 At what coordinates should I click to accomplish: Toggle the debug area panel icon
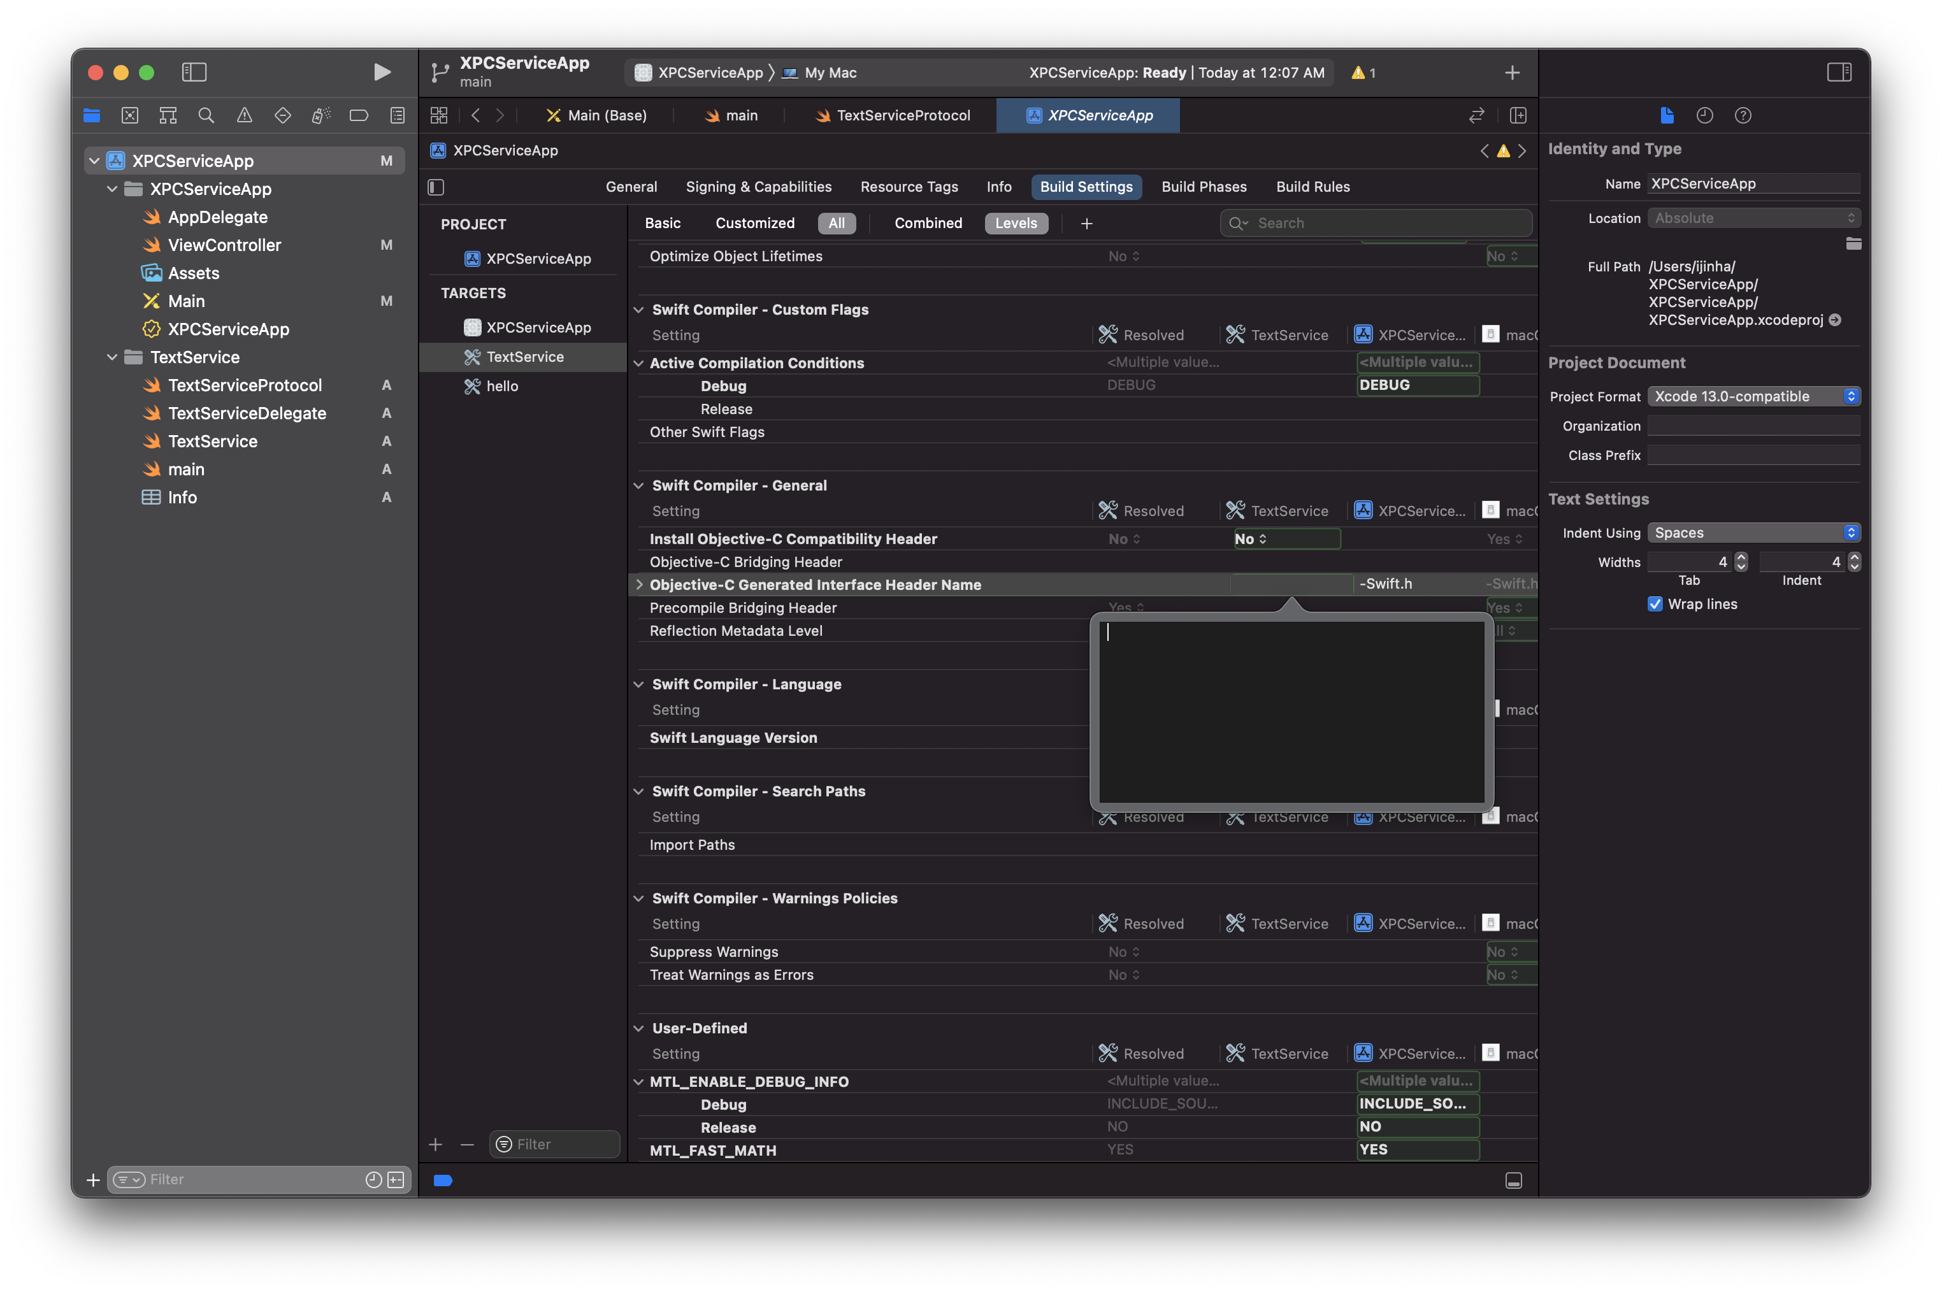coord(1514,1180)
